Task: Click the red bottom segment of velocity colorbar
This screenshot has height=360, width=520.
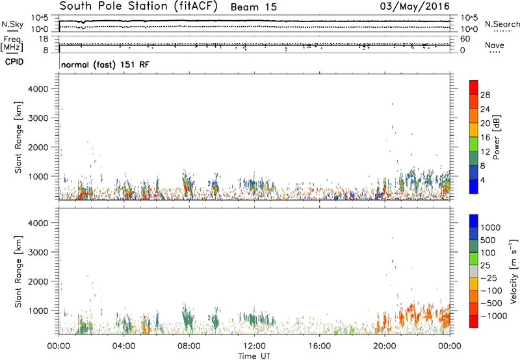Action: (x=474, y=322)
